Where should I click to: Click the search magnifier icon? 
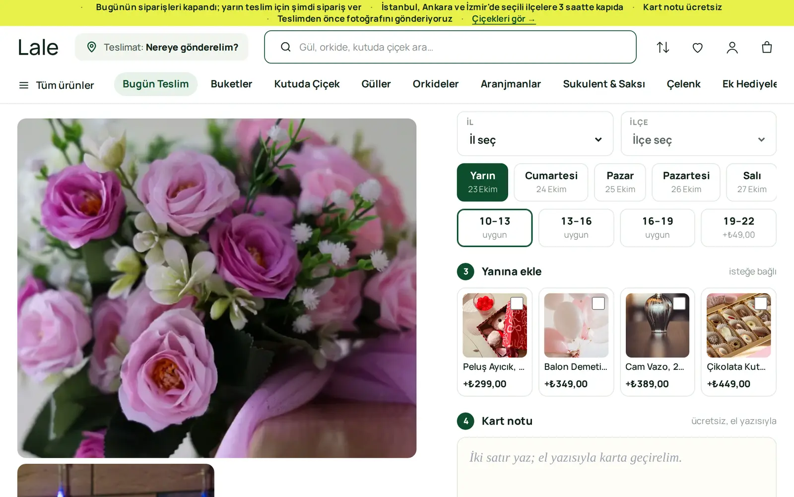tap(286, 47)
